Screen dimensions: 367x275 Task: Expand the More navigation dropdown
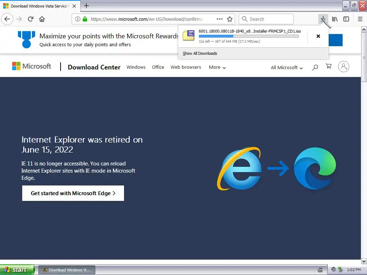pos(217,67)
